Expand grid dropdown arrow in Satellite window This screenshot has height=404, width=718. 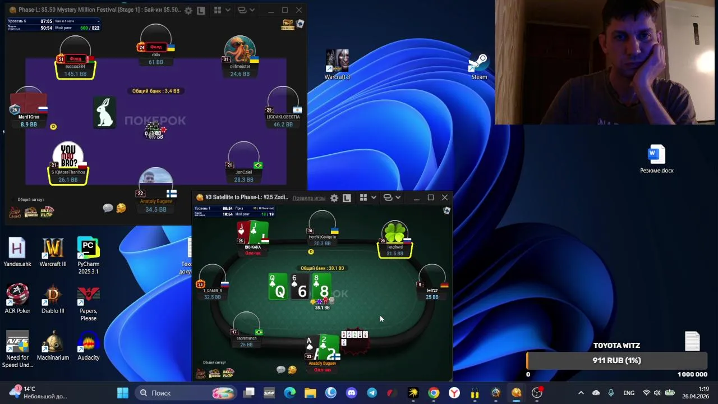pos(373,198)
